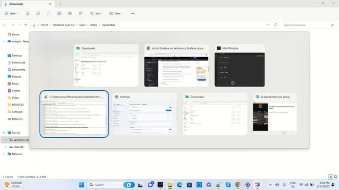Click Windows-SSD (C:) in the breadcrumb path

click(x=64, y=25)
